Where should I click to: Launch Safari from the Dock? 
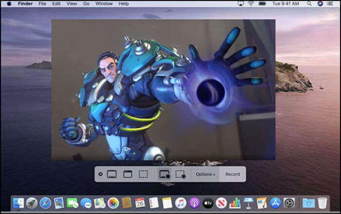[x=46, y=203]
